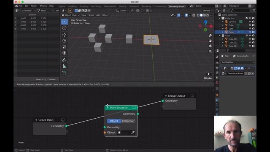
Task: Click the green Y axis gizmo ball
Action: (x=205, y=30)
